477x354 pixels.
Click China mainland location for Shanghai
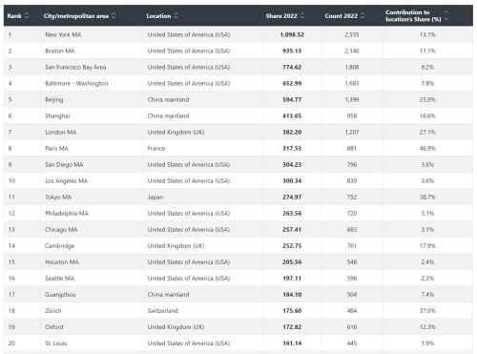tap(168, 115)
